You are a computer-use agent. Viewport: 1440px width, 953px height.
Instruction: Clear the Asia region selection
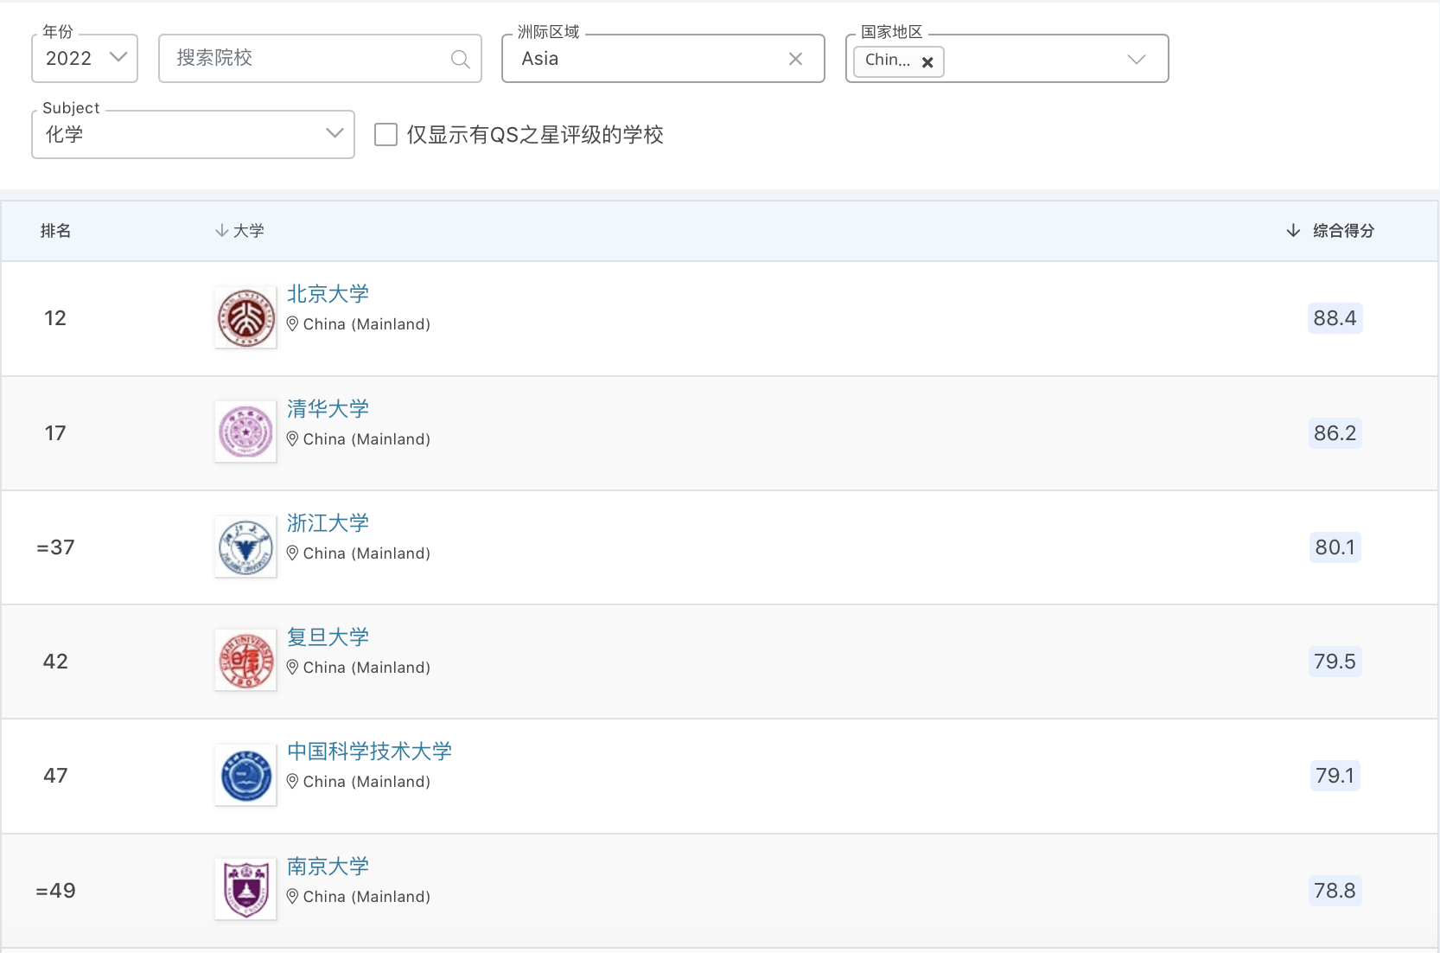tap(795, 59)
